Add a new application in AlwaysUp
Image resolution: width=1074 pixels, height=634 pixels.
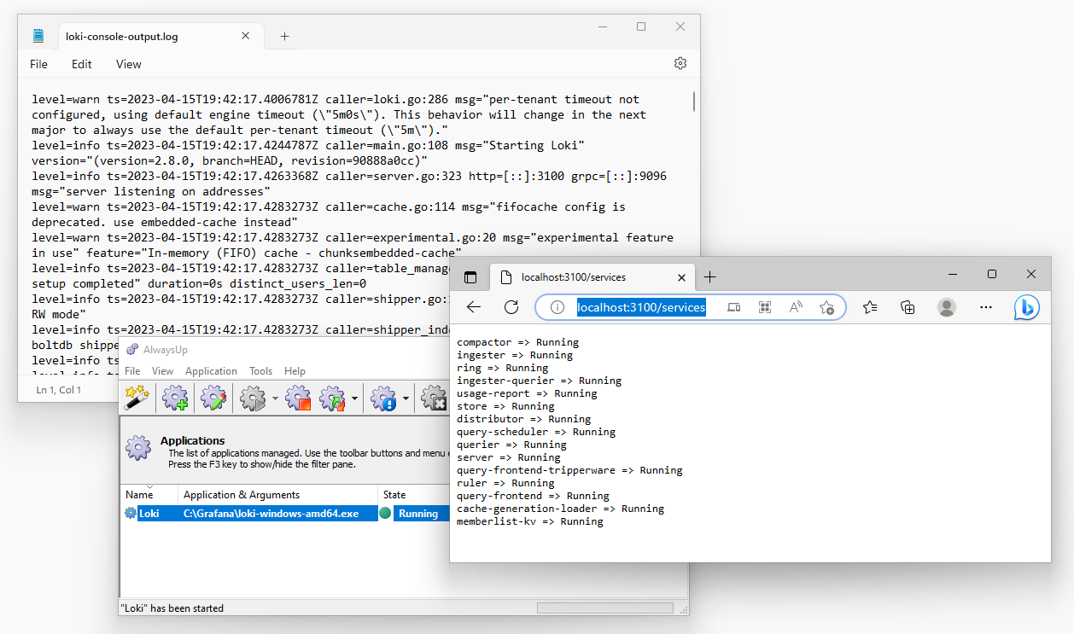pyautogui.click(x=175, y=398)
